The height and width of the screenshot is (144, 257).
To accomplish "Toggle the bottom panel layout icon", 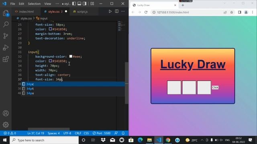I will click(x=80, y=4).
